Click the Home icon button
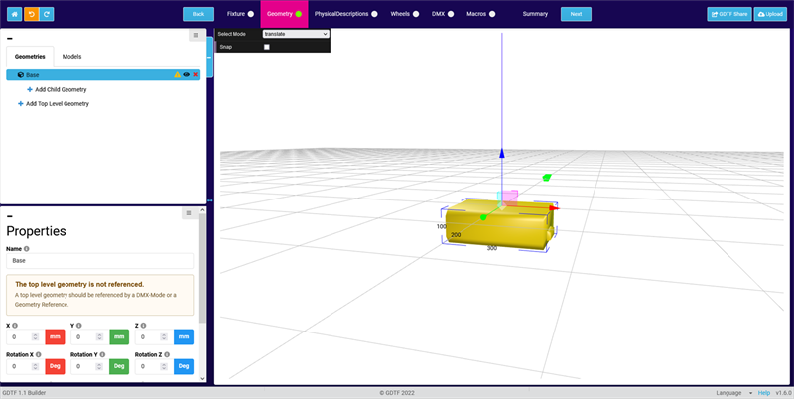 pyautogui.click(x=16, y=14)
